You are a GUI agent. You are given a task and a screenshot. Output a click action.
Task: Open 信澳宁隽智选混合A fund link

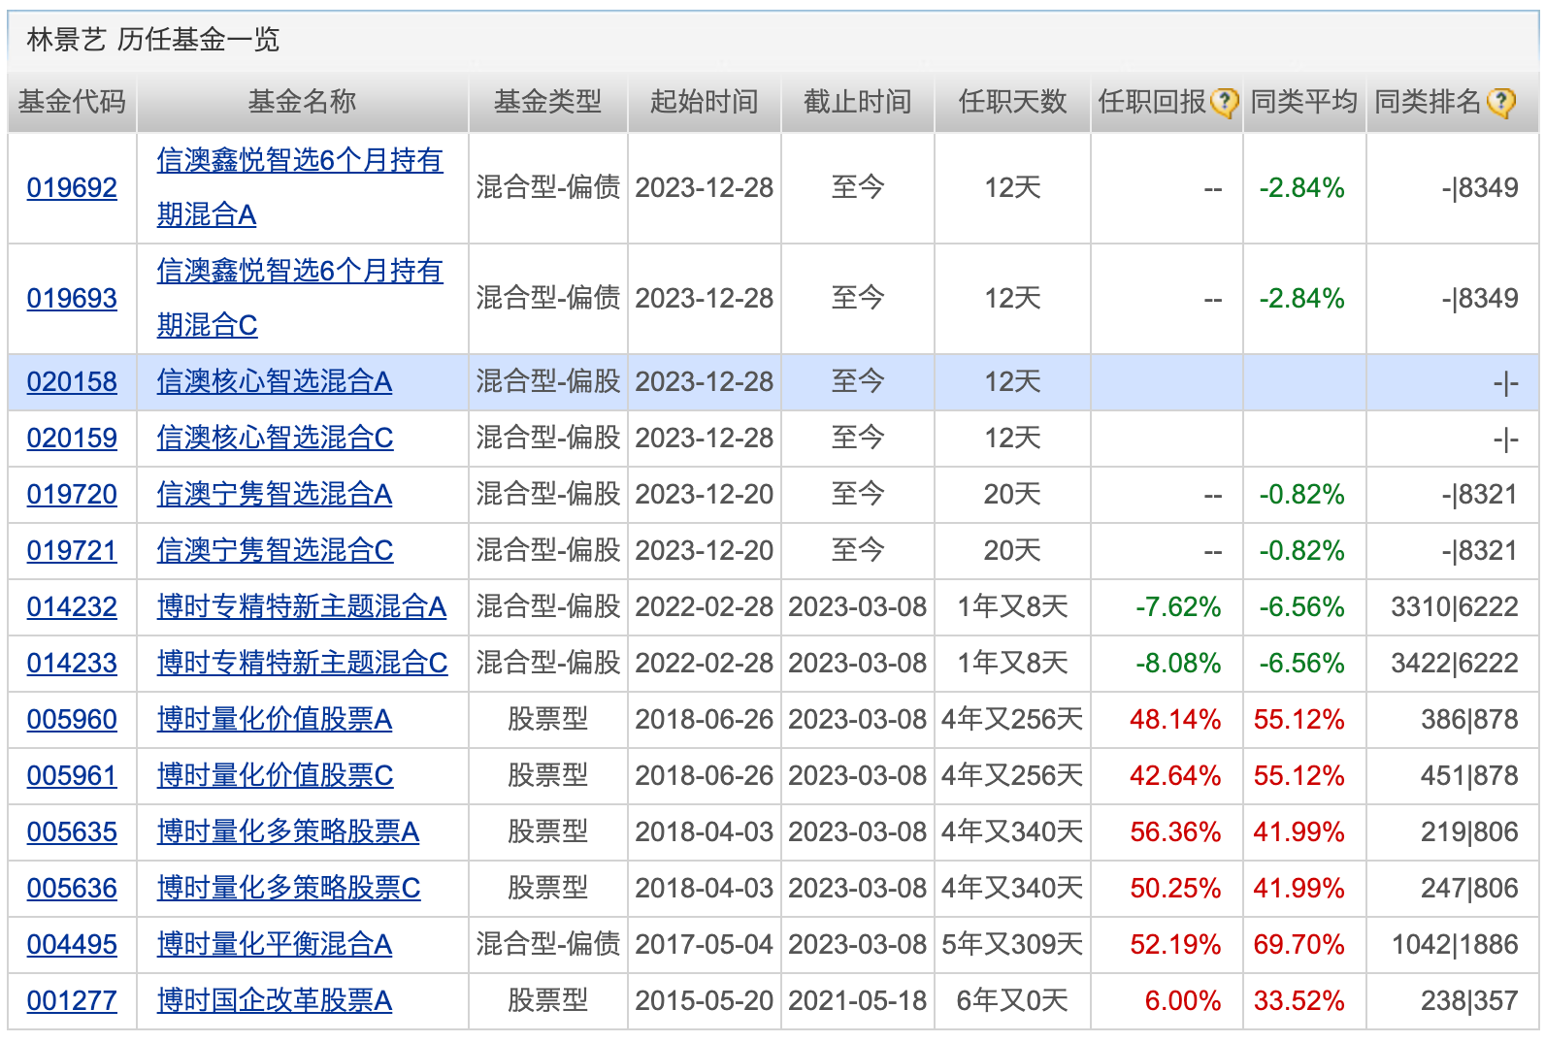[275, 494]
